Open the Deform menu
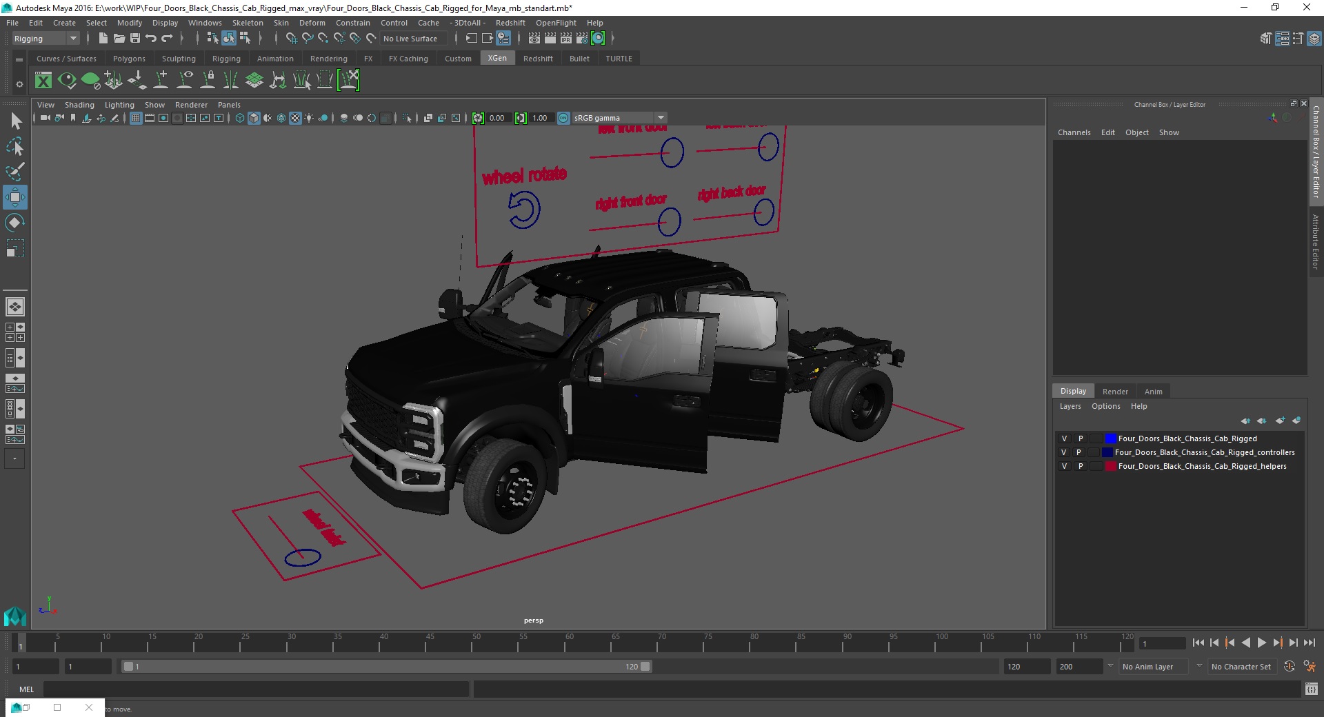 coord(312,23)
